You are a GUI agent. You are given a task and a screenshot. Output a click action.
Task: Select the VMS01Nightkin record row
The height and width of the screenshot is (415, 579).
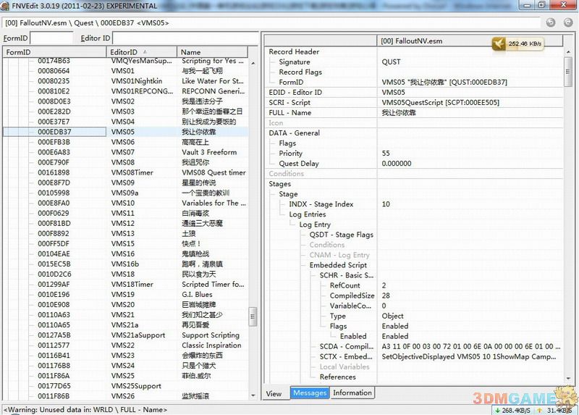(x=125, y=81)
